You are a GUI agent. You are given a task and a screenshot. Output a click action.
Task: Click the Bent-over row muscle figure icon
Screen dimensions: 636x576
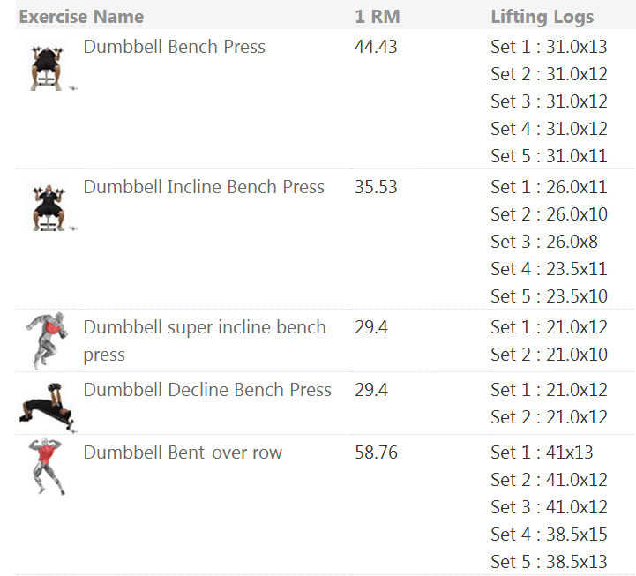pyautogui.click(x=46, y=466)
